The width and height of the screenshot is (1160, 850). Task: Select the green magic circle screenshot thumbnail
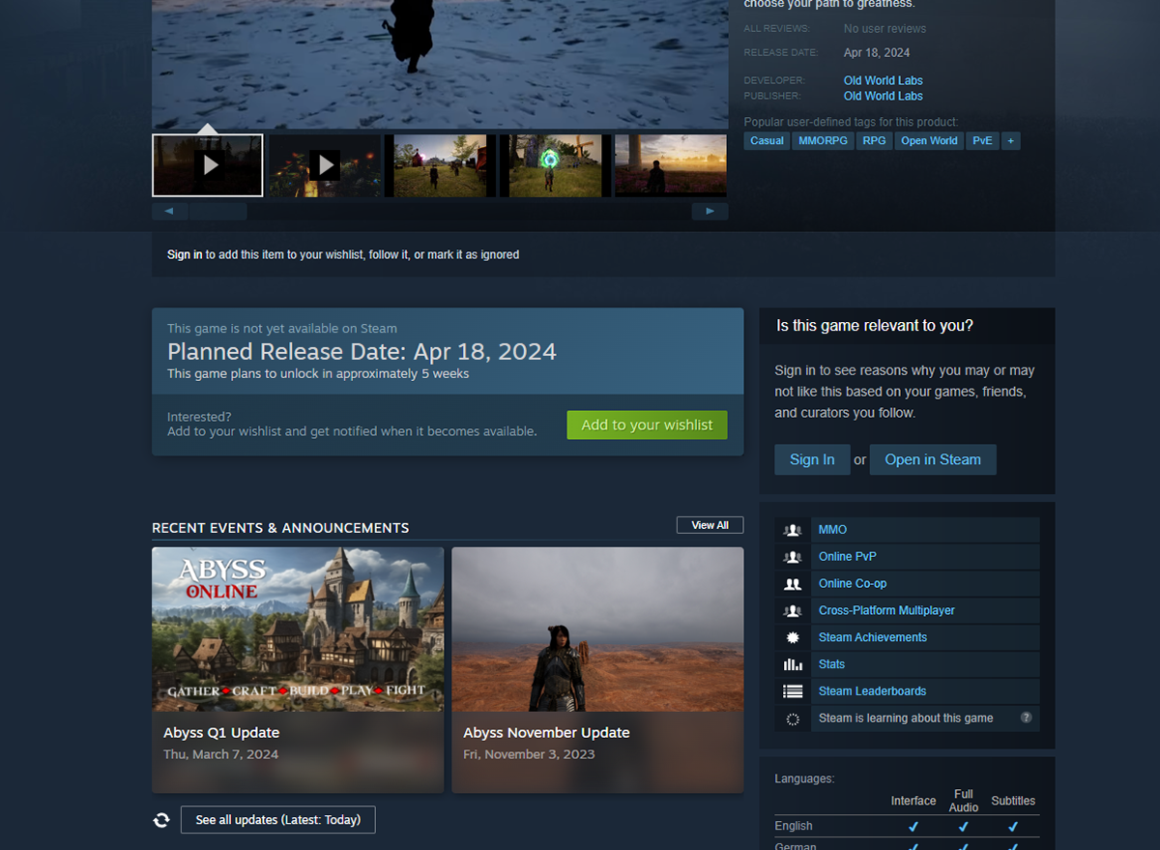(x=555, y=165)
